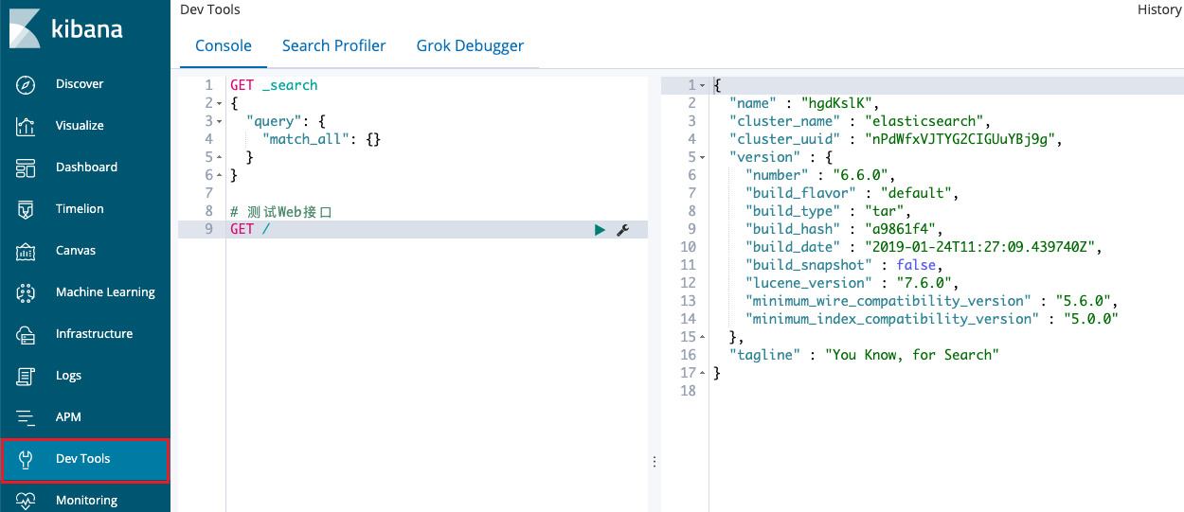The width and height of the screenshot is (1184, 512).
Task: Switch to the Console tab
Action: pos(224,45)
